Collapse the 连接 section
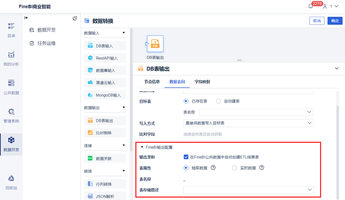Viewport: 345px width, 200px height. pos(124,145)
